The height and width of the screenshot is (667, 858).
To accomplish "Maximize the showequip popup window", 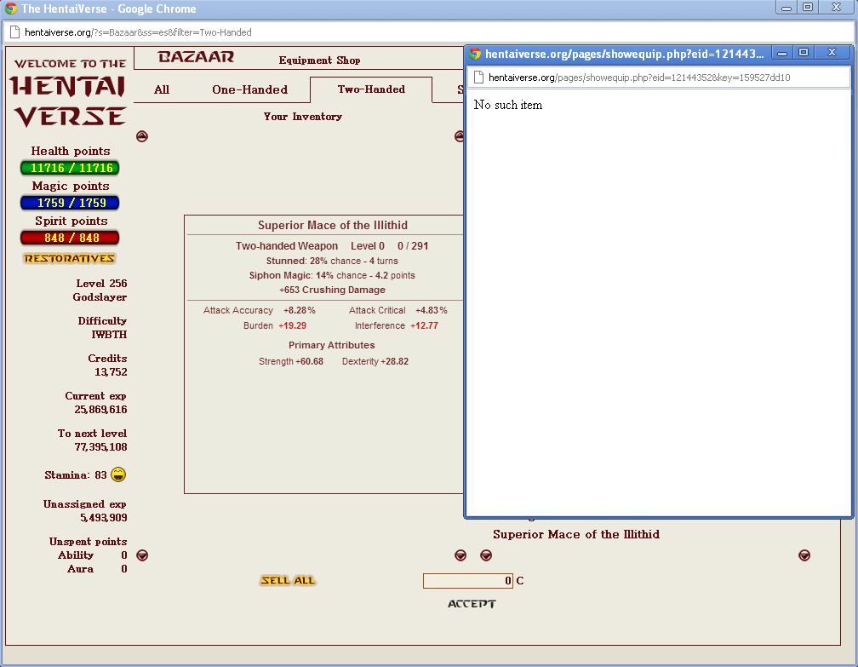I will point(804,53).
